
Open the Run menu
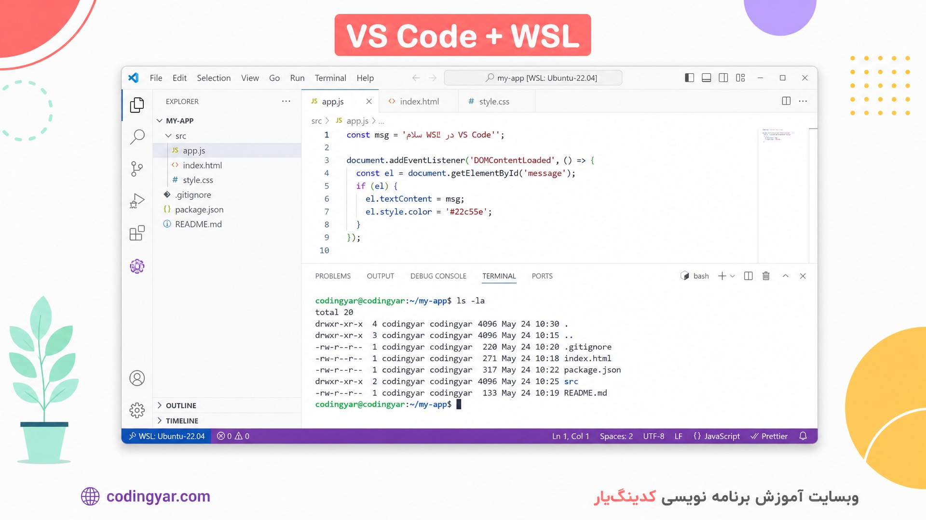click(297, 78)
